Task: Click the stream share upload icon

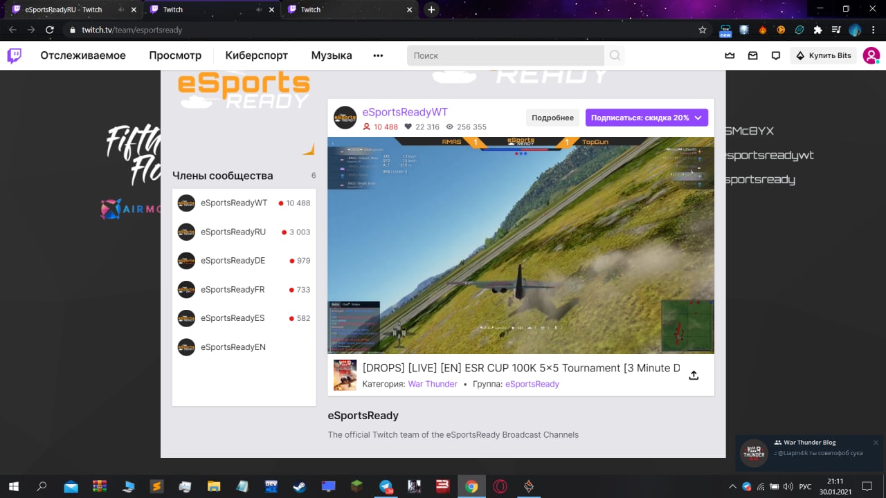Action: [694, 375]
